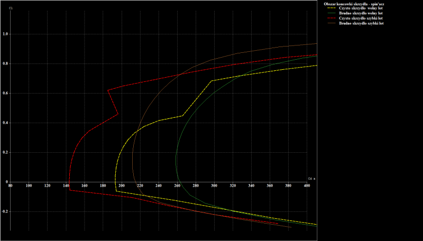Click the 80 tick on horizontal axis
423x241 pixels.
pos(10,186)
